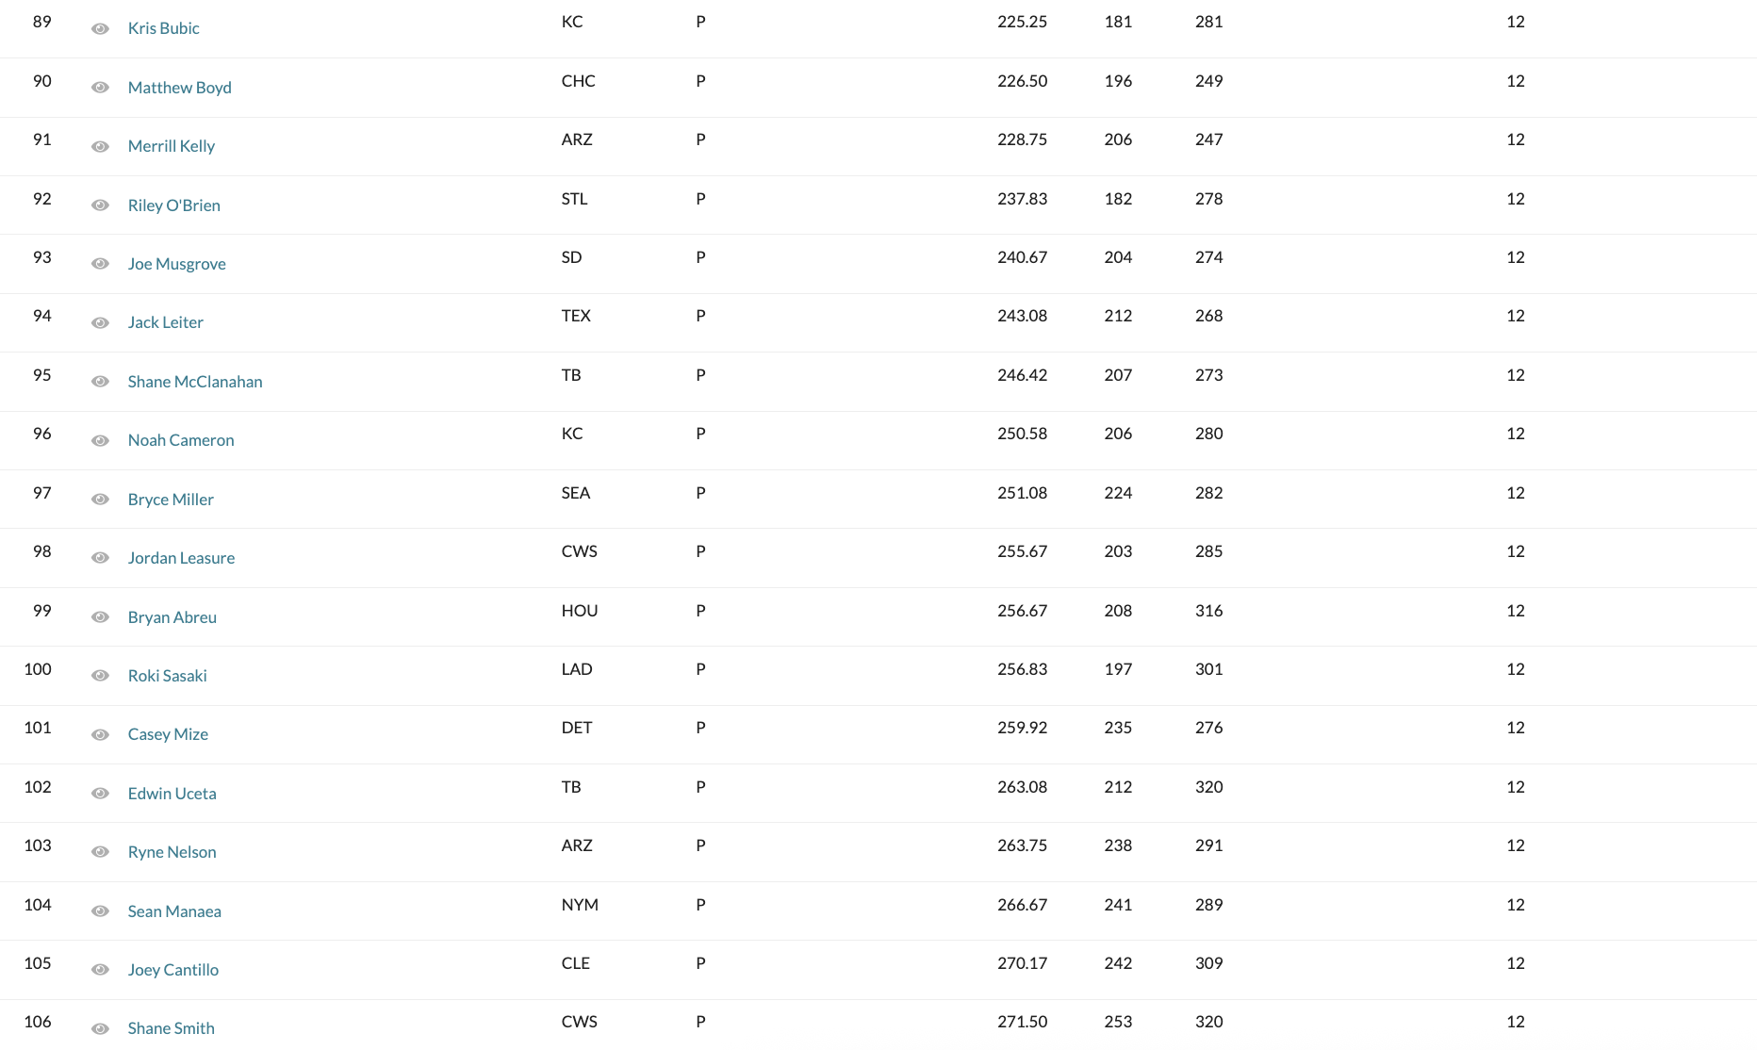Open Joey Cantillo's player page
The height and width of the screenshot is (1050, 1757).
pos(172,970)
